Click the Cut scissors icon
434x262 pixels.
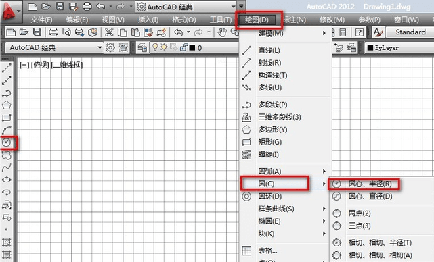(109, 32)
